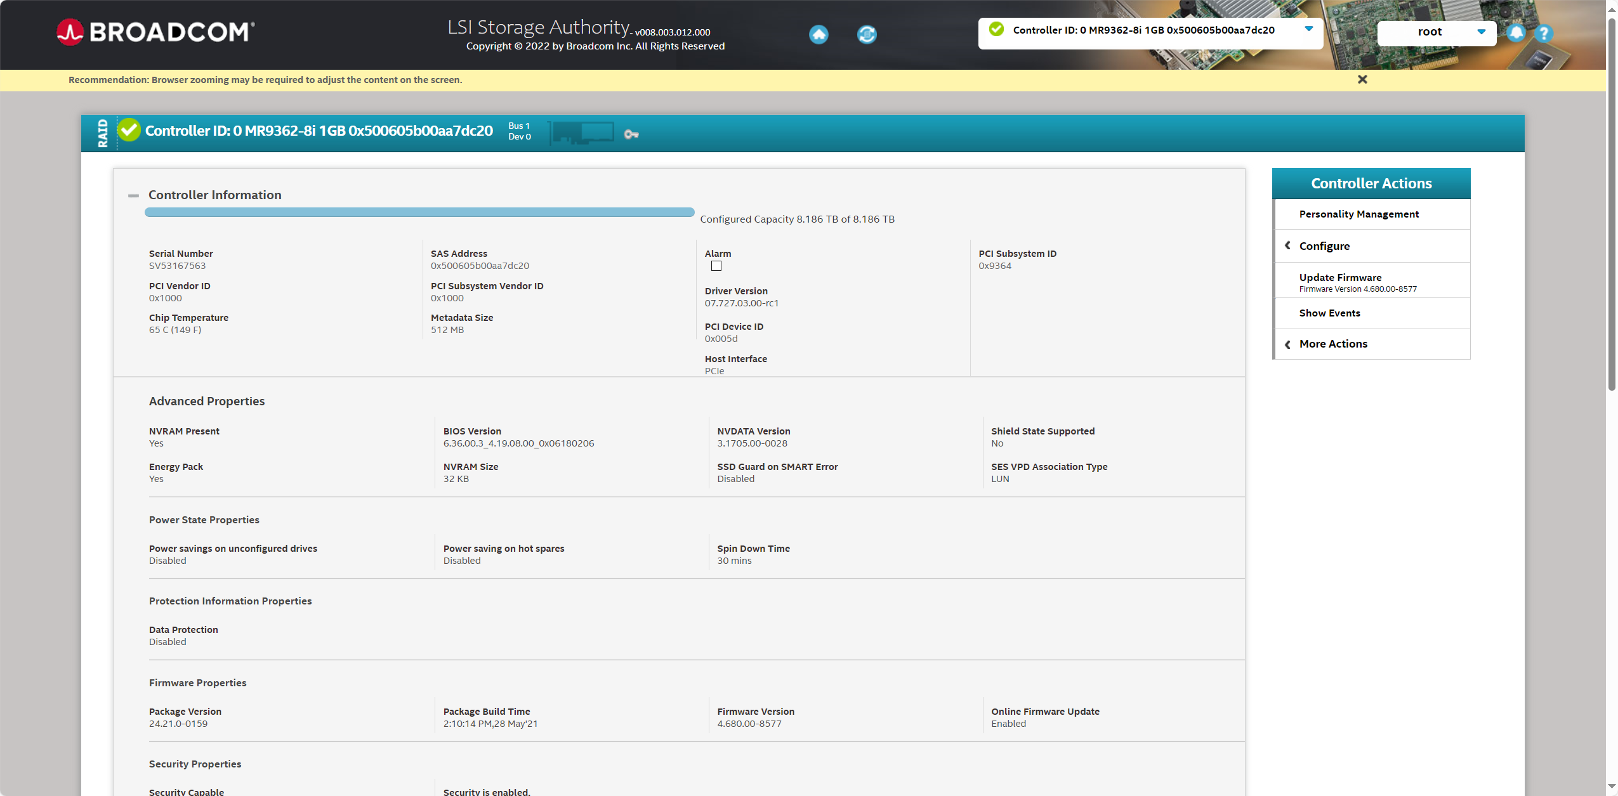Click Update Firmware link
Viewport: 1618px width, 796px height.
click(x=1340, y=277)
